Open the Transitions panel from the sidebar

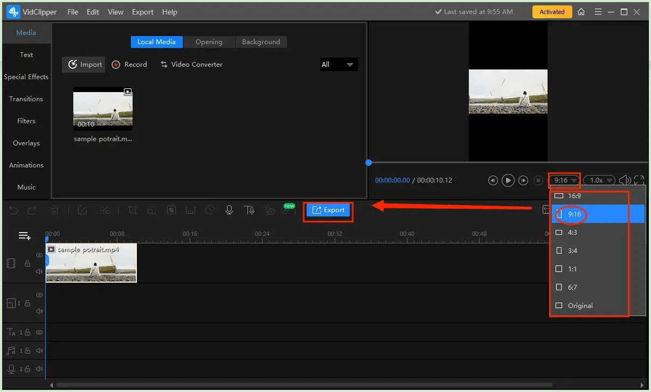(26, 99)
